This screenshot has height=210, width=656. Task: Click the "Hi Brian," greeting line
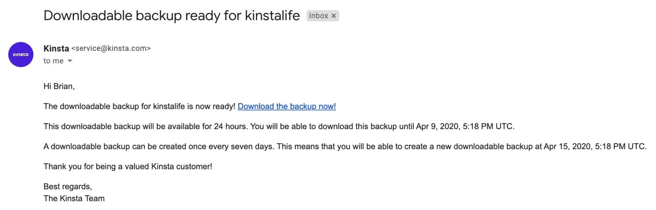click(x=59, y=86)
